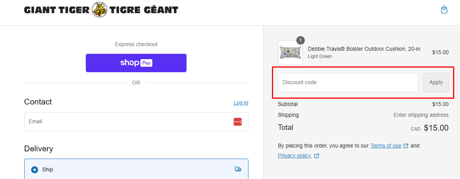
Task: Click the Debbie Travis cushion product thumbnail
Action: [290, 53]
